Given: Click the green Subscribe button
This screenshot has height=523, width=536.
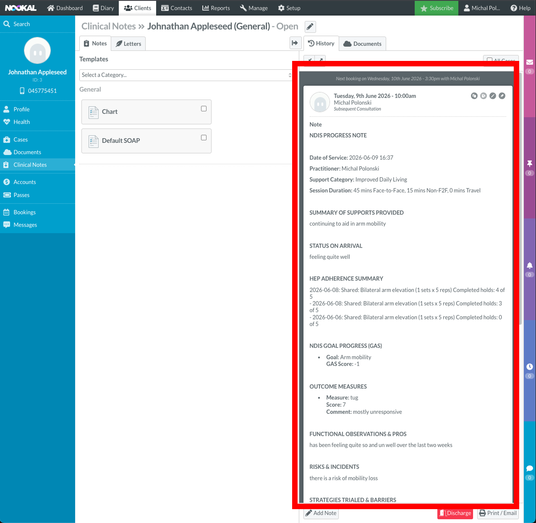Looking at the screenshot, I should pos(437,8).
